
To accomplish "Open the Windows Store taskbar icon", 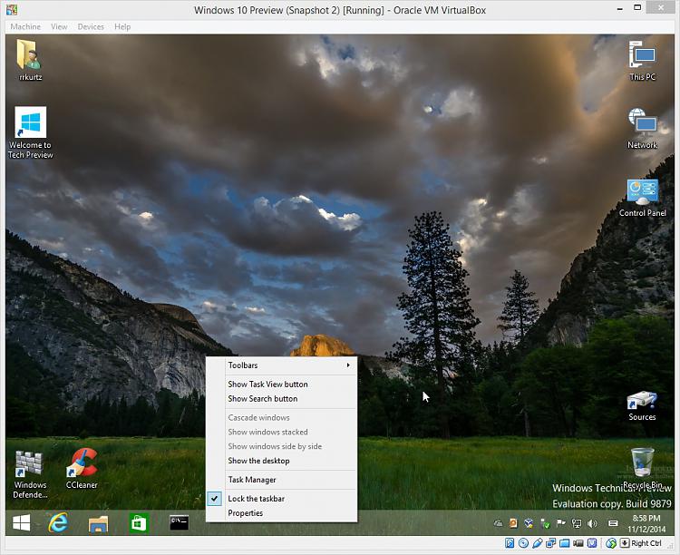I will (139, 523).
